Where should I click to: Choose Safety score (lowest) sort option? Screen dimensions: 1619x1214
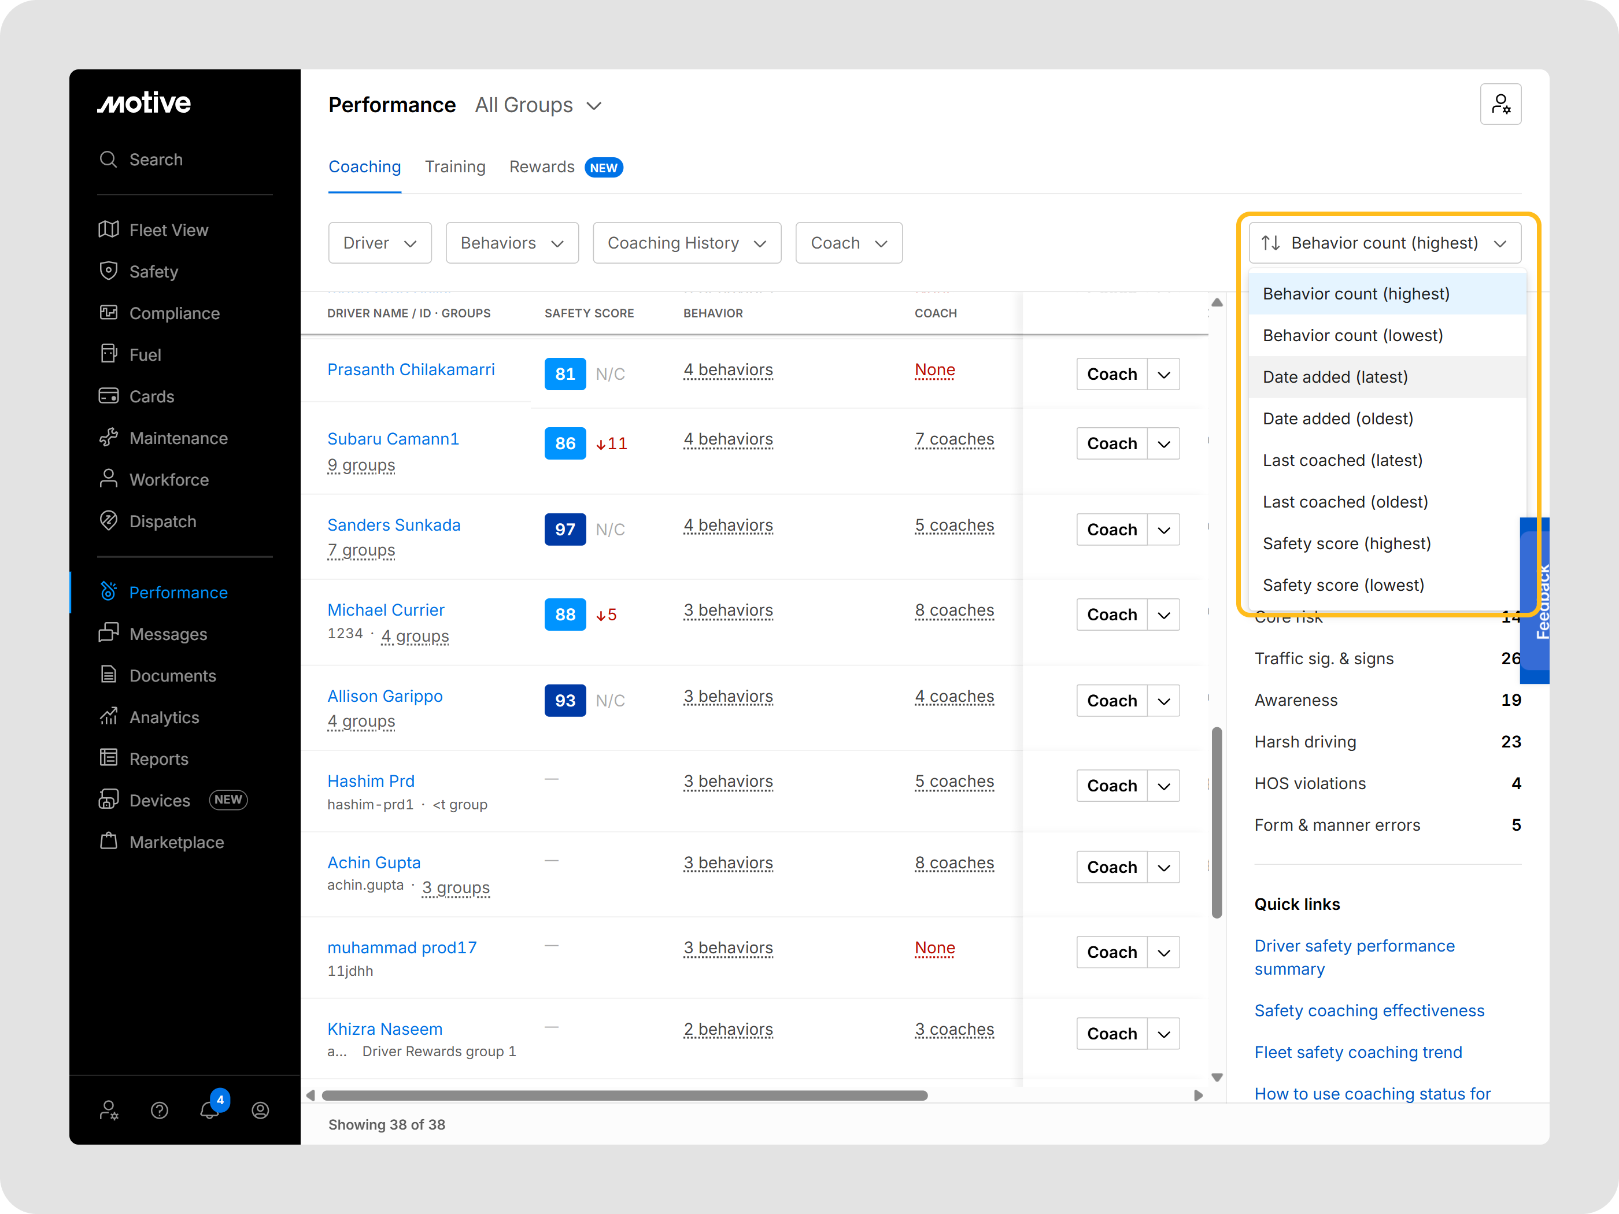[1343, 584]
